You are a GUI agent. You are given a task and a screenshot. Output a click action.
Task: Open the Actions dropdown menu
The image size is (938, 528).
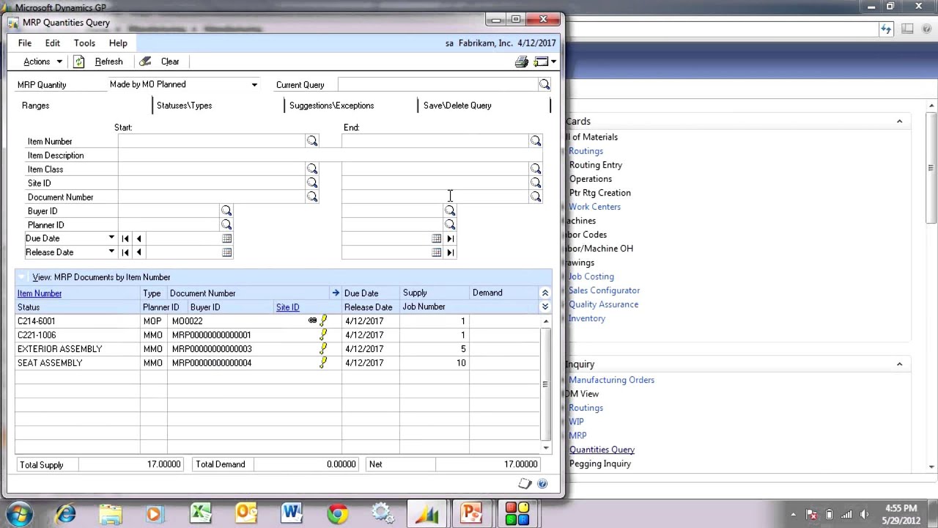tap(42, 62)
